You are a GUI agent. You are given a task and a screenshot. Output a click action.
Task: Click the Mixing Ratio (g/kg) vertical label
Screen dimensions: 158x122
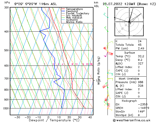click(98, 71)
